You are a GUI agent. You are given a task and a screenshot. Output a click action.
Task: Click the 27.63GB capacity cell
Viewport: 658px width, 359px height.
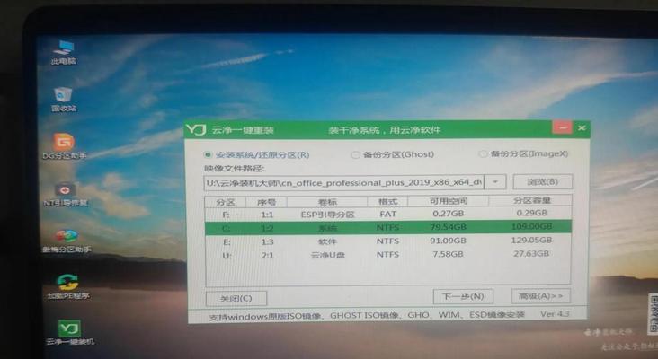(531, 253)
